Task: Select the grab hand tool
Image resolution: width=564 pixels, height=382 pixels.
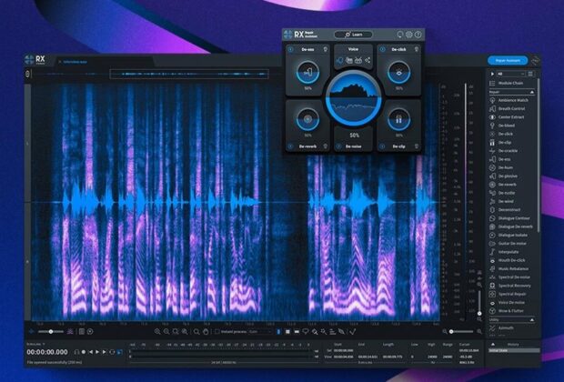Action: [206, 332]
